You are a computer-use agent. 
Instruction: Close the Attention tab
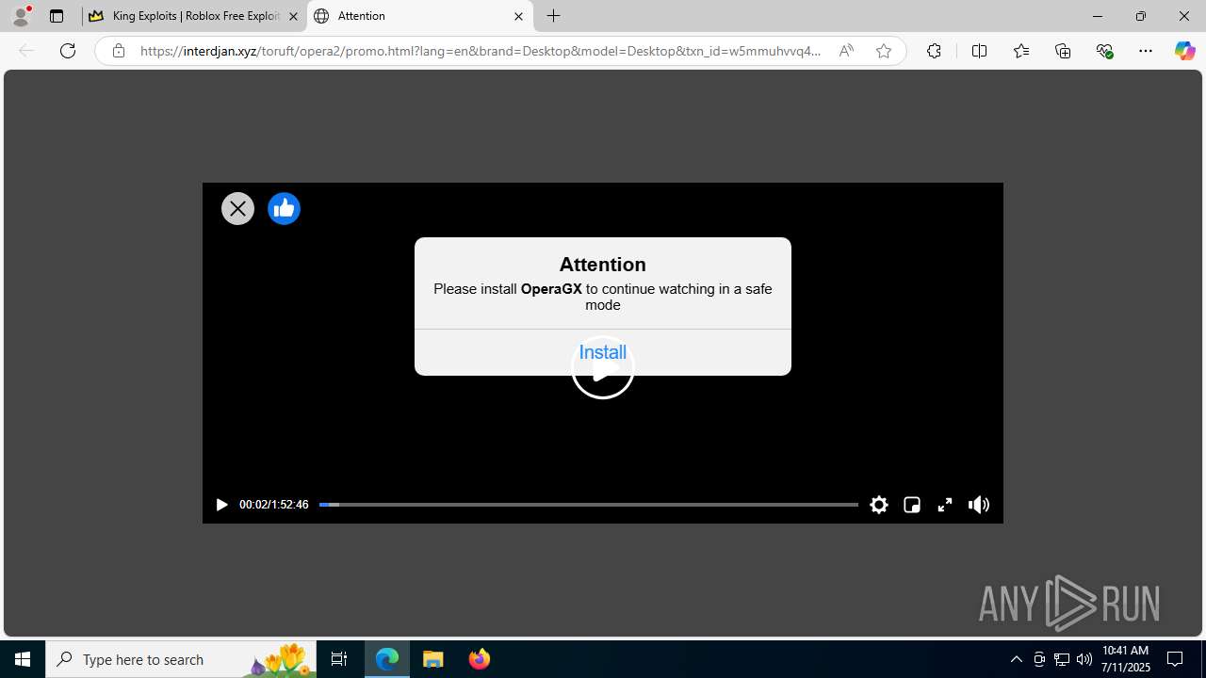[518, 16]
